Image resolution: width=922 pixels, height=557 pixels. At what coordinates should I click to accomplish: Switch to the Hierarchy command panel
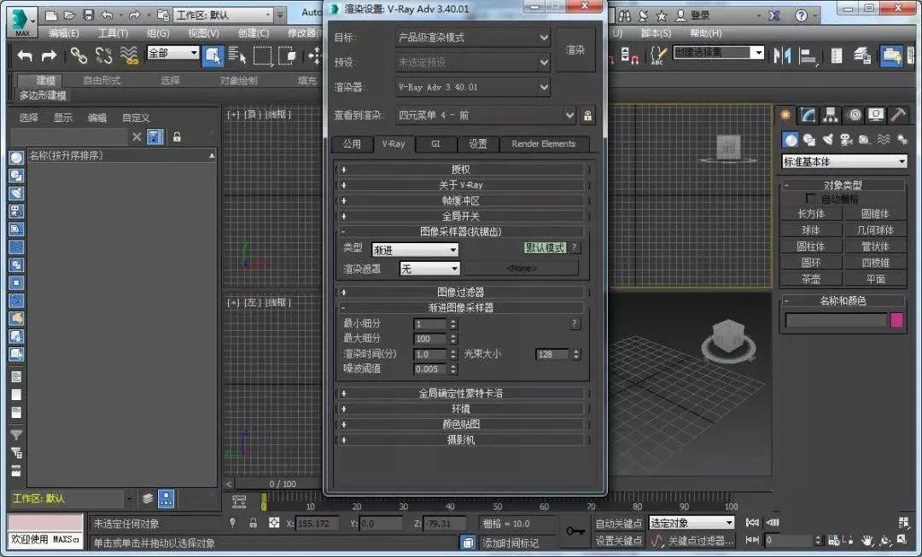[x=831, y=114]
